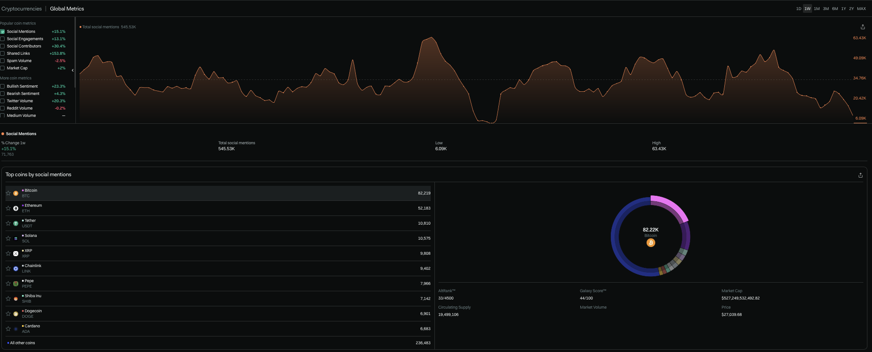Switch to the 6M range
The height and width of the screenshot is (352, 872).
(x=835, y=9)
